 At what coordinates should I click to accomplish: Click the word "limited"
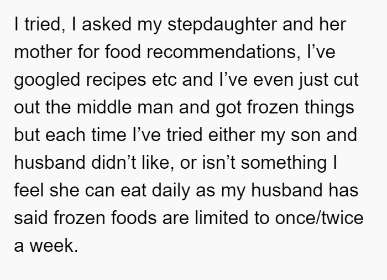tap(221, 217)
